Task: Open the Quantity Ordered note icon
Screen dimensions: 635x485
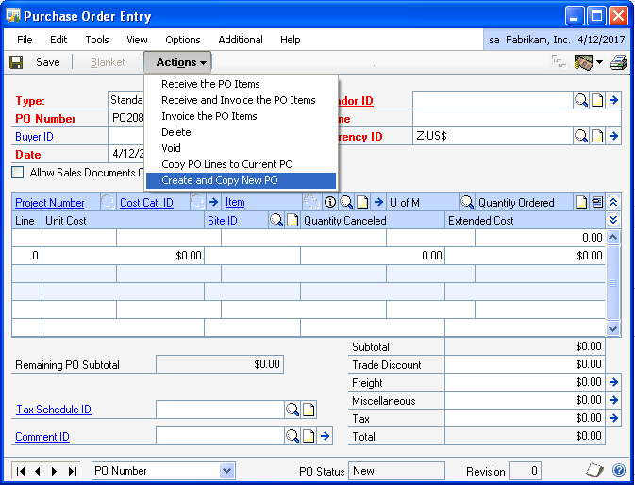Action: pos(581,202)
